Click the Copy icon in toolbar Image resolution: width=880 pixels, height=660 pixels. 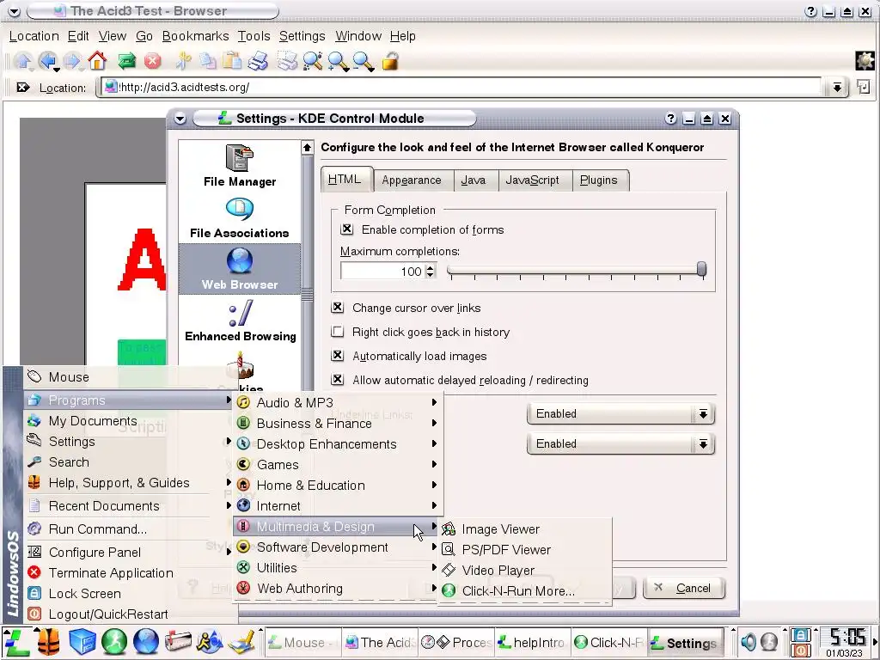[x=208, y=61]
